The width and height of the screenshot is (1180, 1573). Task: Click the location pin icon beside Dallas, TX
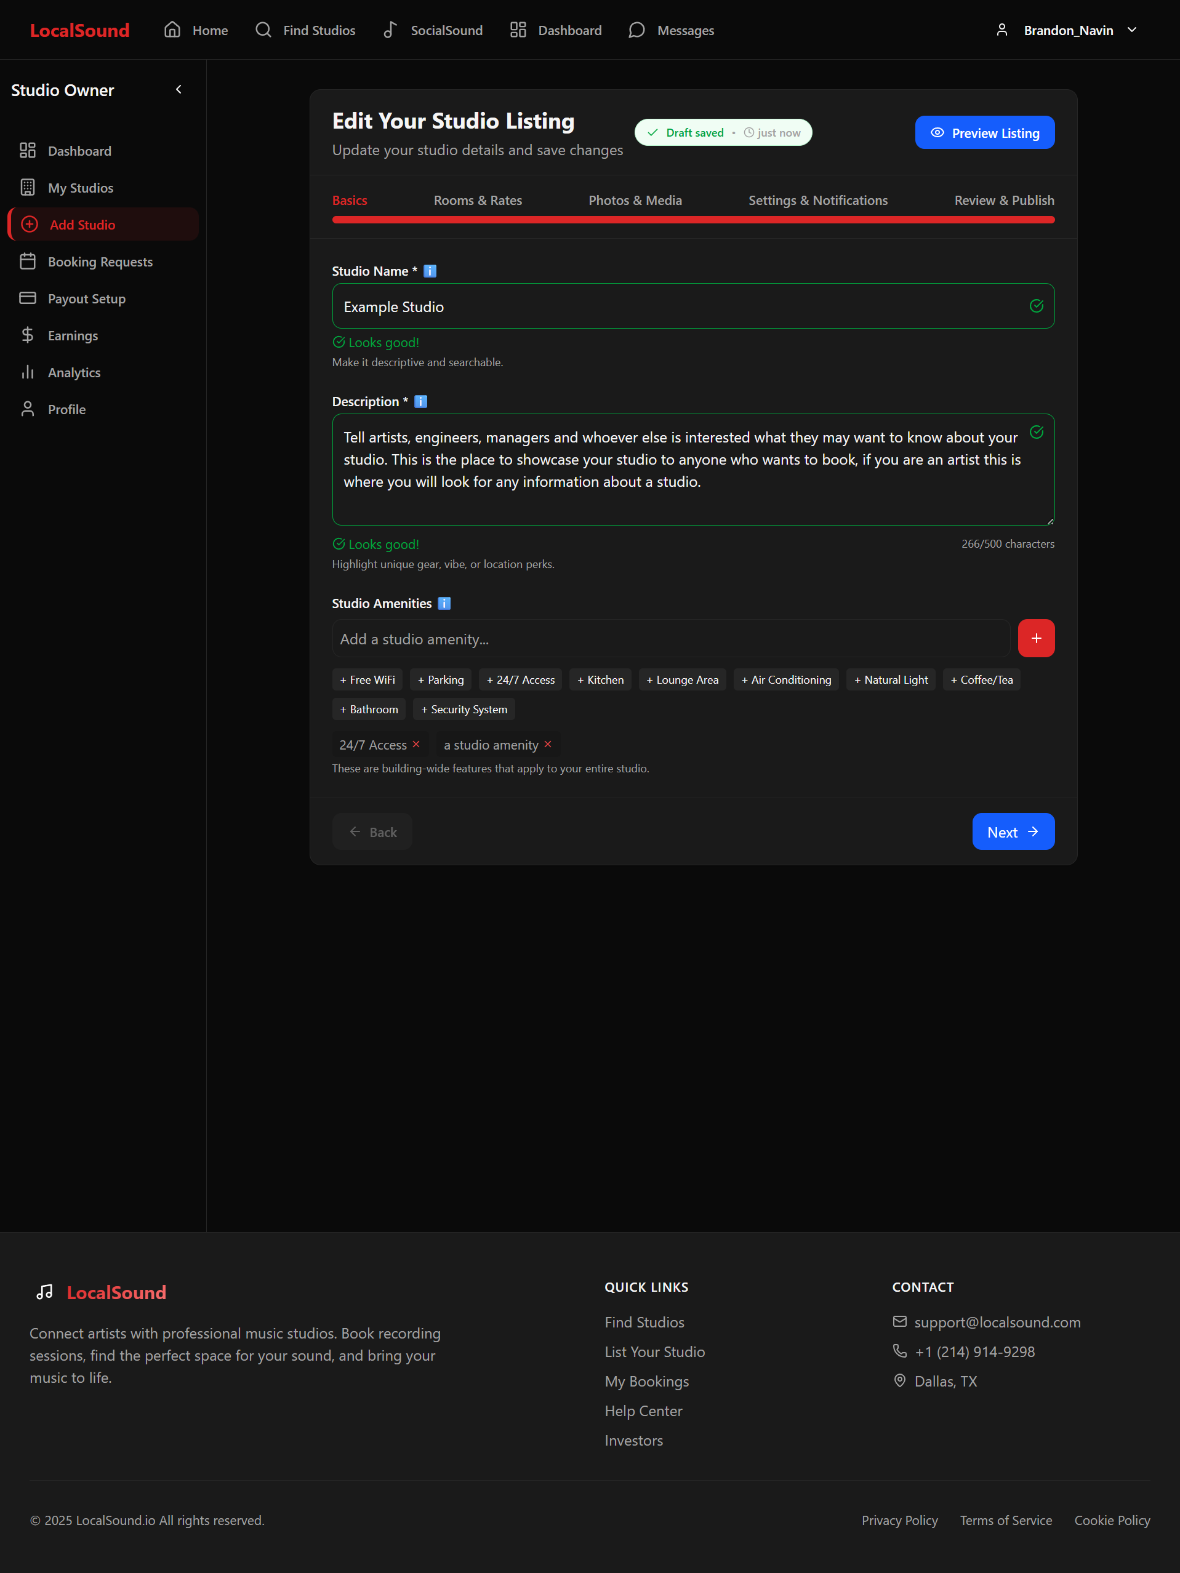(x=900, y=1380)
